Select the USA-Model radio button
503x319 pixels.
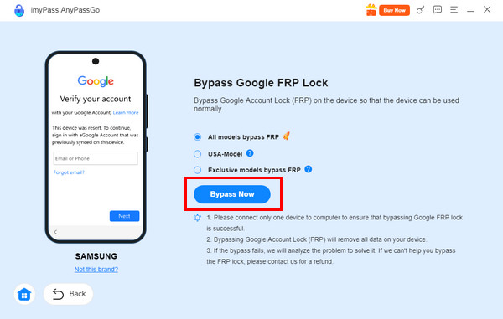(197, 154)
